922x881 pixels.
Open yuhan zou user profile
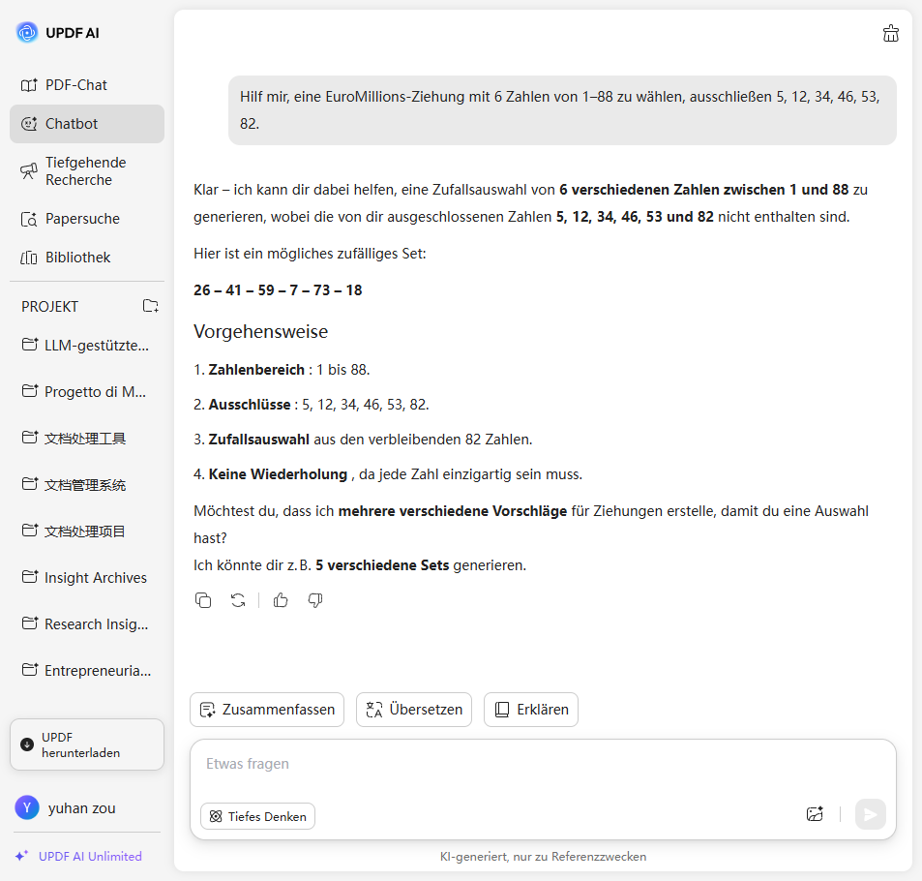(x=66, y=808)
